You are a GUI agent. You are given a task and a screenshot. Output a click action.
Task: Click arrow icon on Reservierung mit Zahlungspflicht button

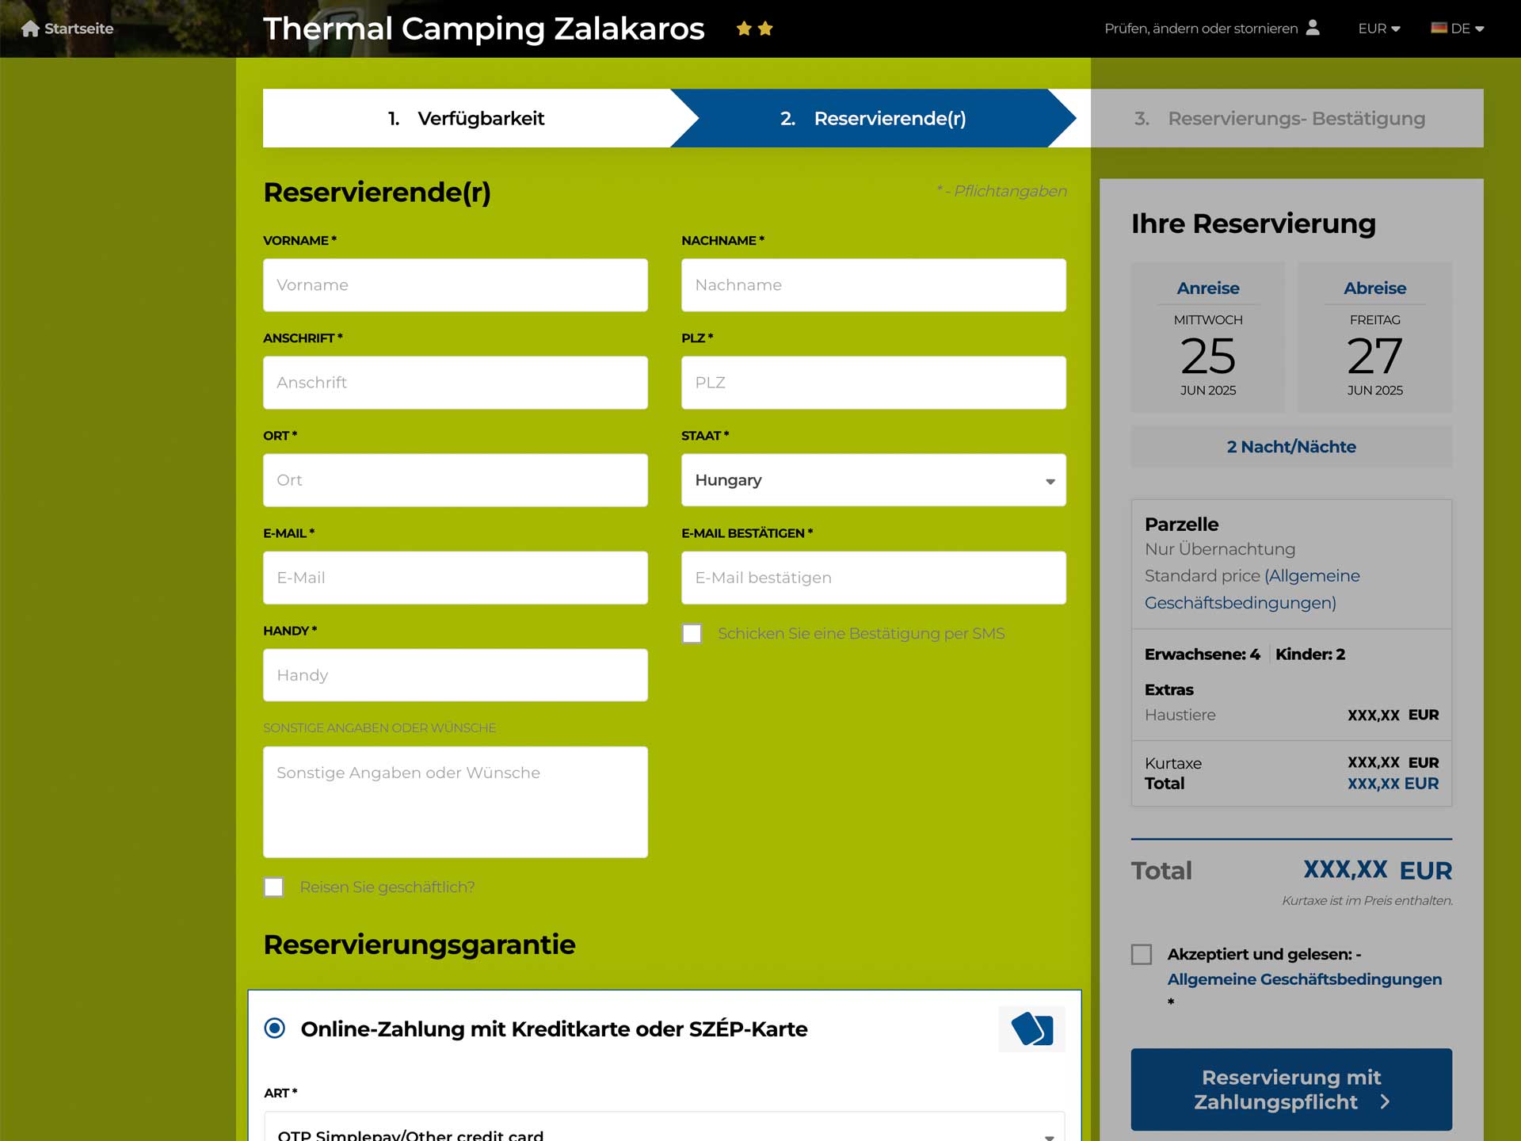coord(1385,1102)
